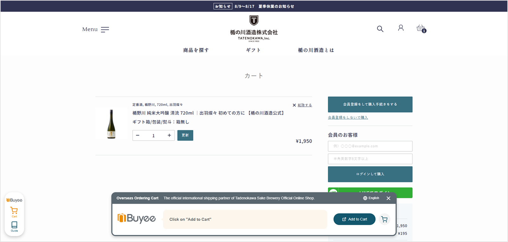The height and width of the screenshot is (242, 508).
Task: Click the 楯の川酒造株式会社 company name text
Action: point(254,32)
